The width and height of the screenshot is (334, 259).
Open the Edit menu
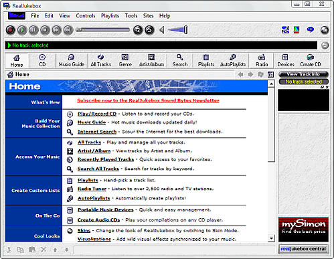(49, 15)
